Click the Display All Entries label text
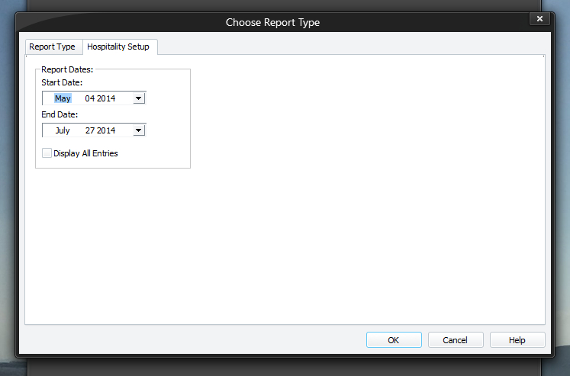The height and width of the screenshot is (376, 570). [85, 153]
